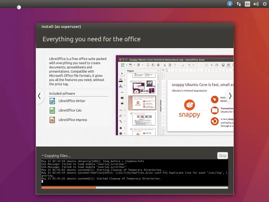
Task: Click the 'LibreOffice Writer' label
Action: [72, 101]
